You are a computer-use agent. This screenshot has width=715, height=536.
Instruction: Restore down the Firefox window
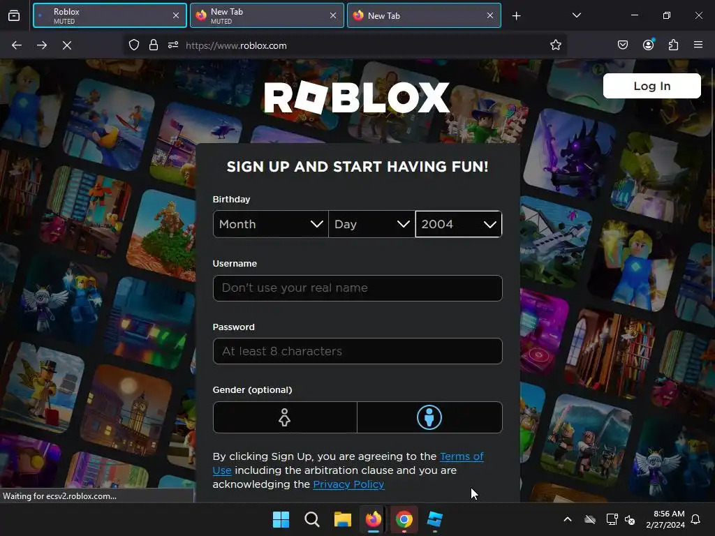[667, 15]
